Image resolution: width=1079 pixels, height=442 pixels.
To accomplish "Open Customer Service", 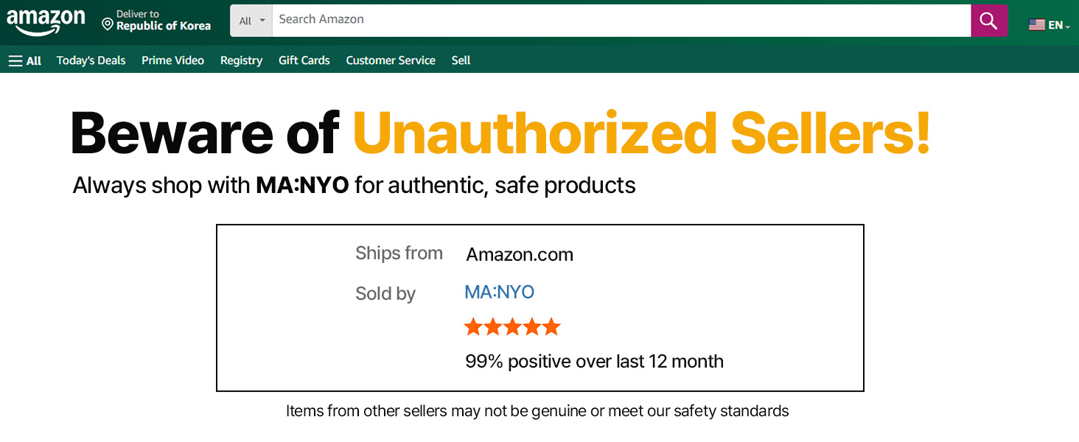I will (391, 60).
